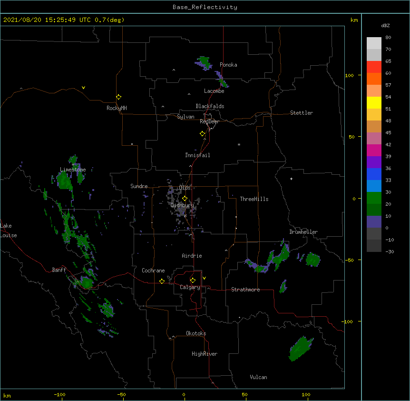Click the purple 10 dBZ legend swatch
The width and height of the screenshot is (410, 401).
(374, 222)
